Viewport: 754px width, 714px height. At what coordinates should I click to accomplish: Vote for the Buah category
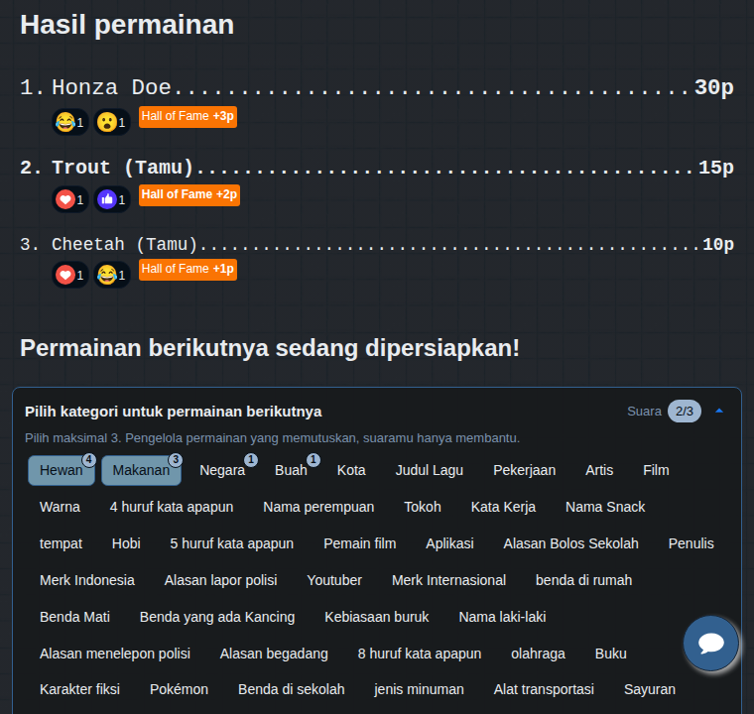pos(291,470)
